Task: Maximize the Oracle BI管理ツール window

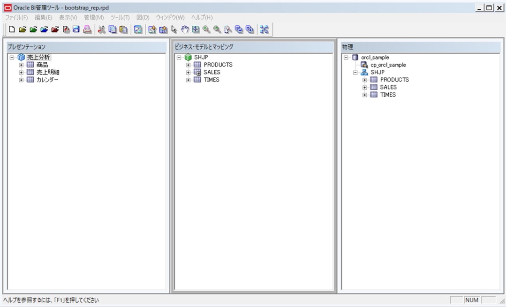Action: point(489,8)
